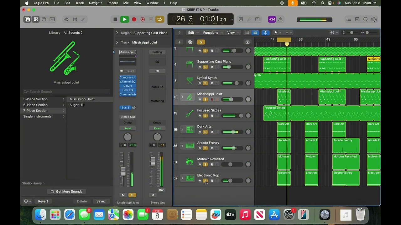Open the ChromaVerb plug-in slot
The width and height of the screenshot is (401, 225).
coord(128,94)
